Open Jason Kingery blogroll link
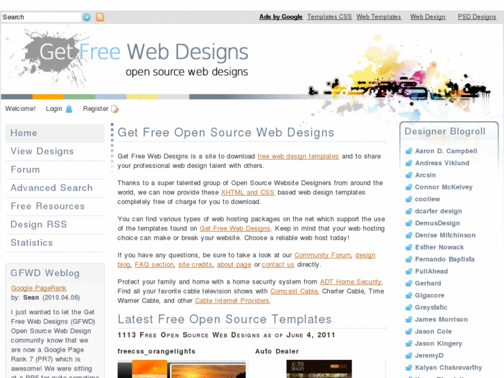Screen dimensions: 504x378 coord(438,343)
